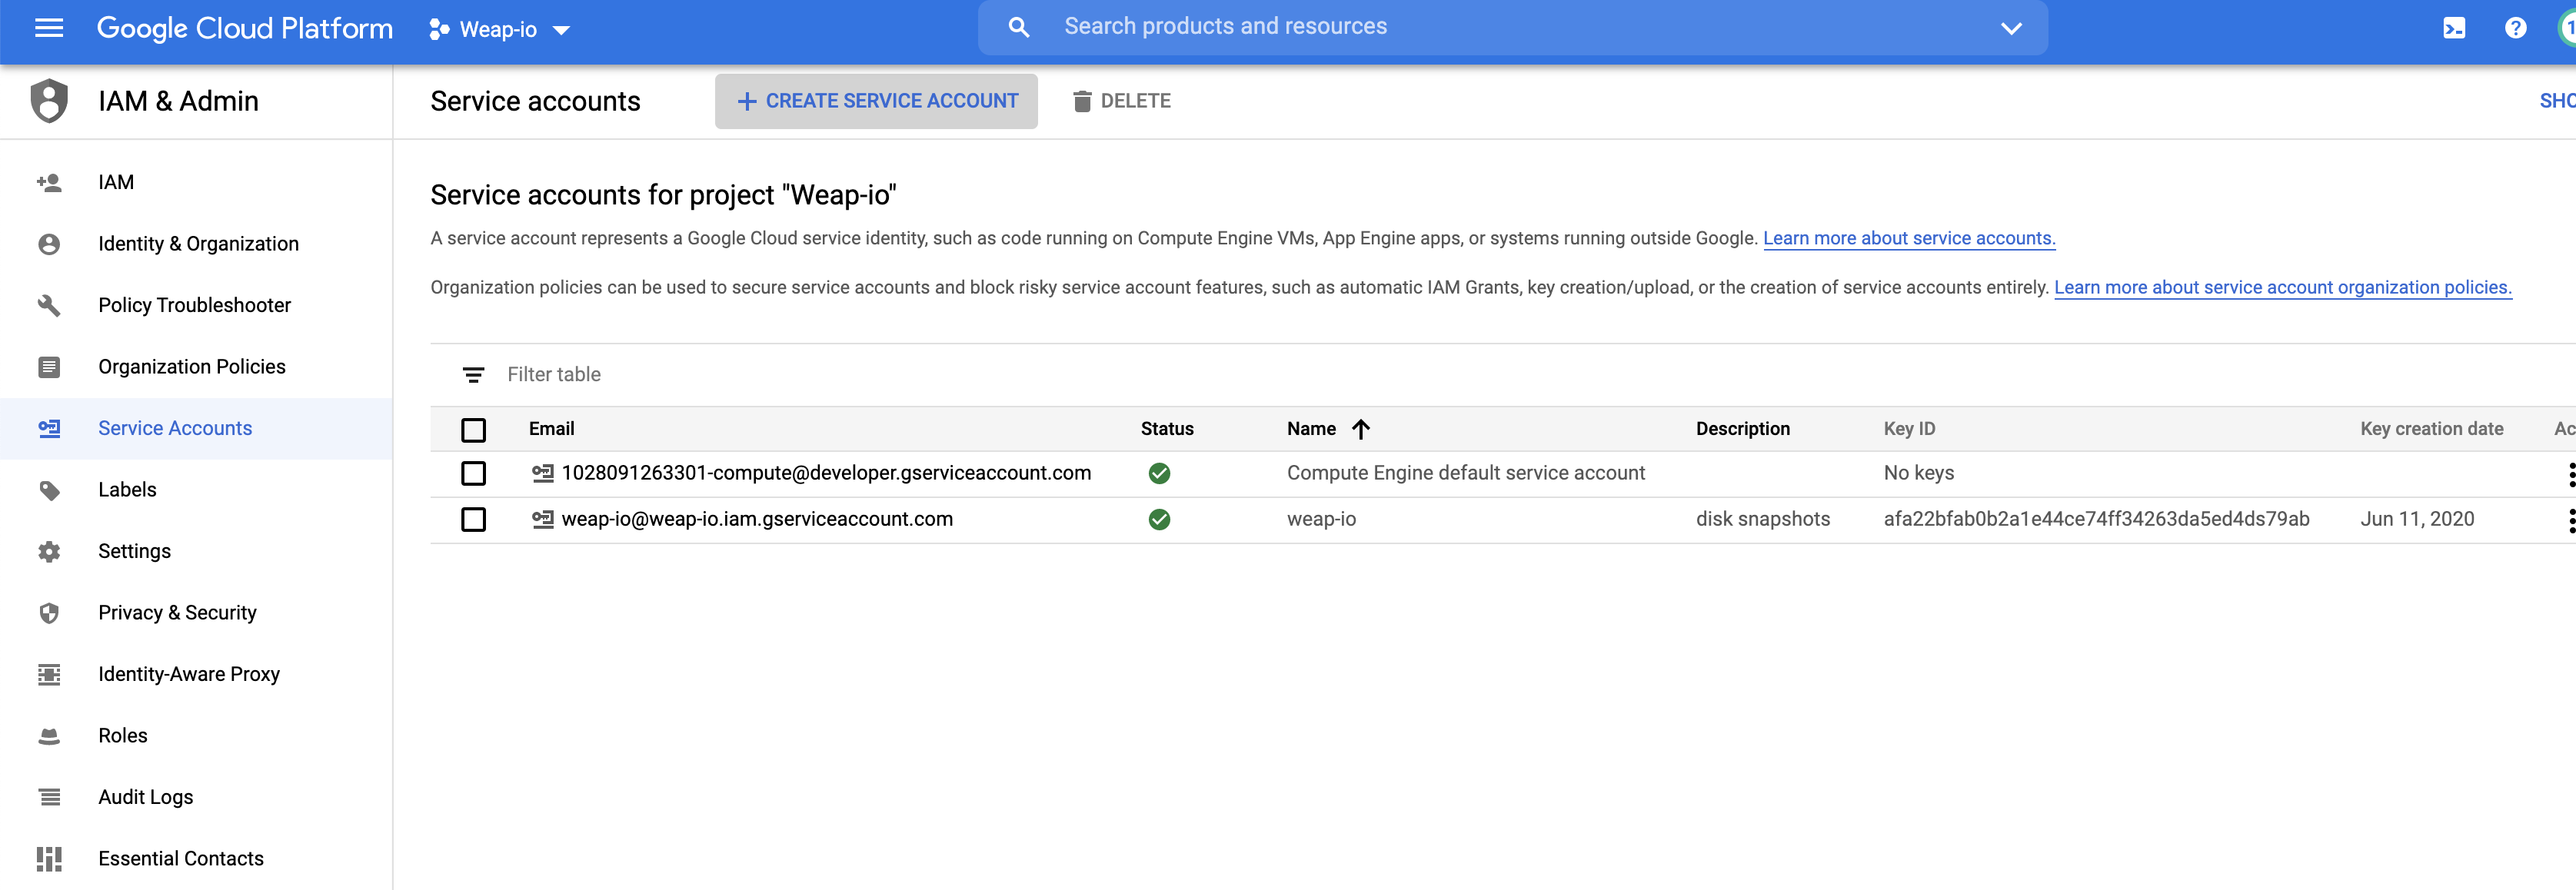Open 1028091263301-compute@developer.gserviceaccount.com
2576x890 pixels.
point(826,473)
